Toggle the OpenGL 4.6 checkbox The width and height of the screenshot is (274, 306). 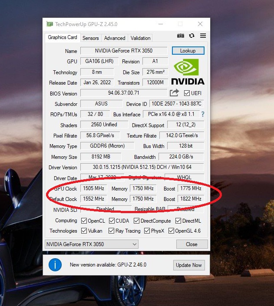click(x=171, y=230)
